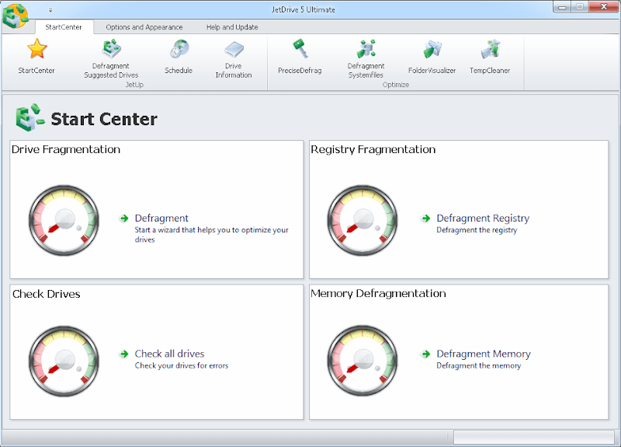
Task: Open the Schedule tool
Action: click(178, 50)
